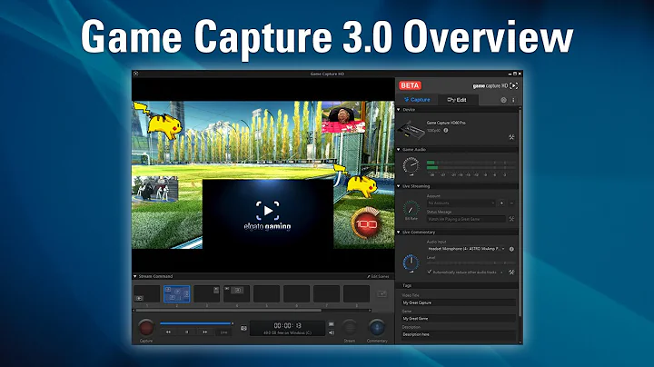The image size is (654, 367).
Task: Open the dropdown beside reduce audio tracks
Action: click(x=501, y=273)
